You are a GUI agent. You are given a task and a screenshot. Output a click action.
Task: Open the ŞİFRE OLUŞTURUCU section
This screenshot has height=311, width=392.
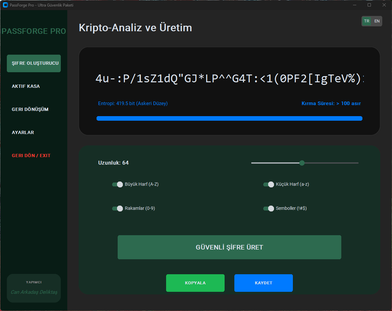click(34, 63)
